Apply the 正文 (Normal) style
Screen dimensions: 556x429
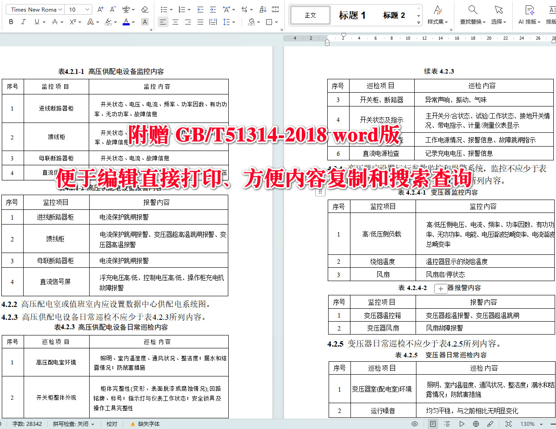pyautogui.click(x=310, y=15)
